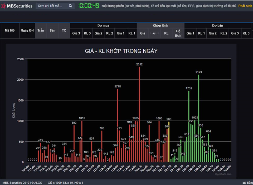Screen dimensions: 253x185
Task: Click the red bar labeled 2312
Action: click(139, 114)
